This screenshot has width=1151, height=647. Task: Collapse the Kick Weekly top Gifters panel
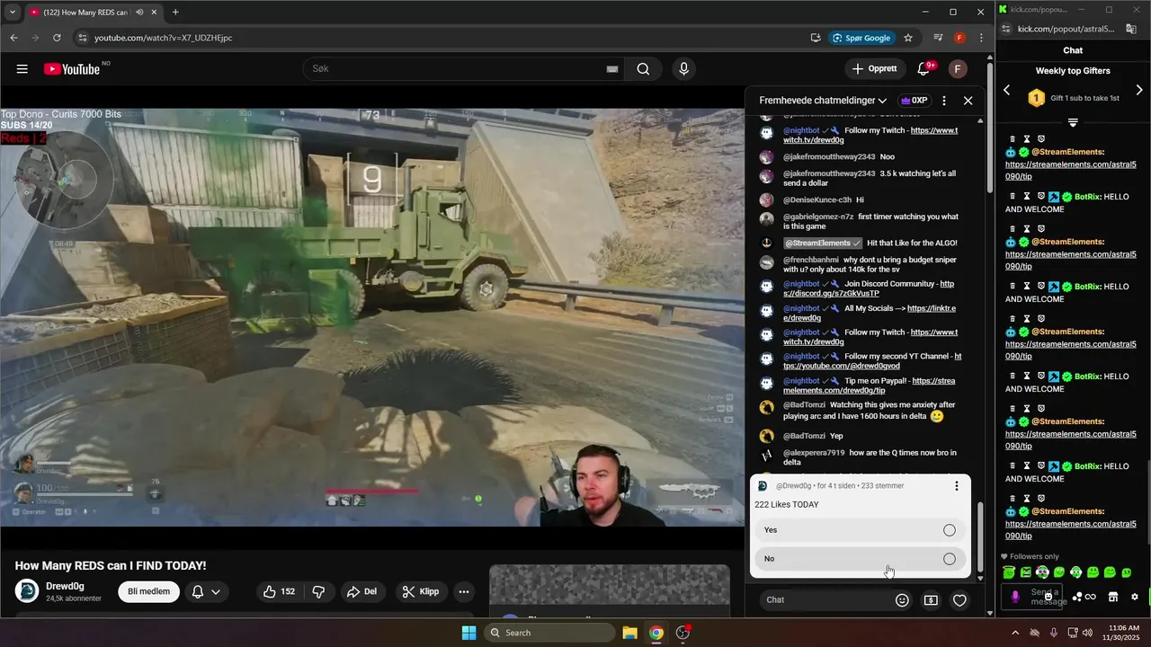[1073, 122]
